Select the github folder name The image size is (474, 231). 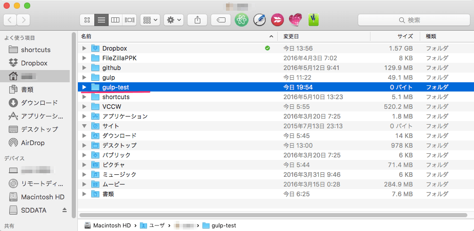pos(112,68)
